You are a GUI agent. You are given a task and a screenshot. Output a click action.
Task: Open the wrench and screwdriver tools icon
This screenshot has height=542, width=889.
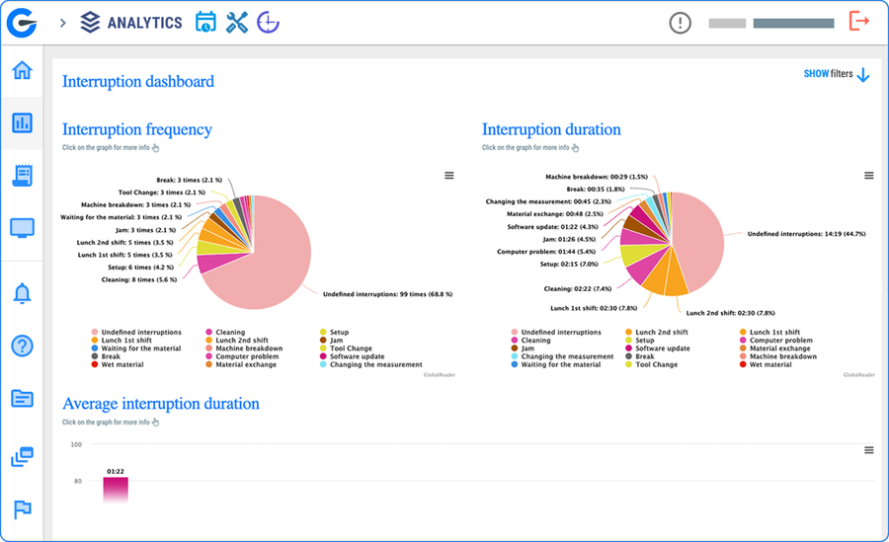237,23
